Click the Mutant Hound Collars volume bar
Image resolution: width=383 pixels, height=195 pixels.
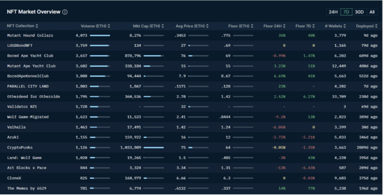point(100,35)
